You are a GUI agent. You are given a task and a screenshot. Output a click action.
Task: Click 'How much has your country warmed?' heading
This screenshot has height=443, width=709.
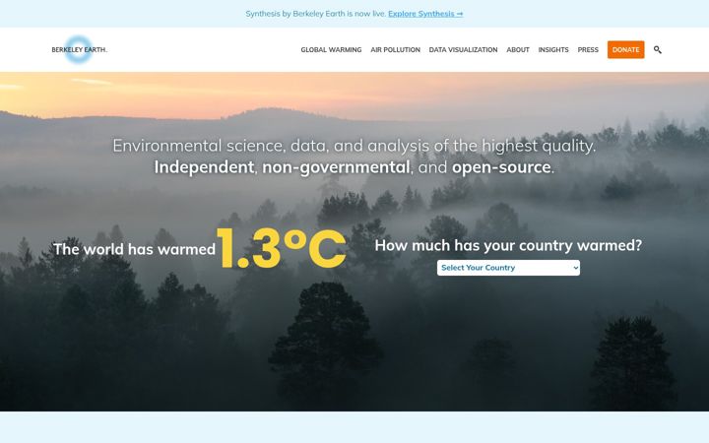(508, 245)
